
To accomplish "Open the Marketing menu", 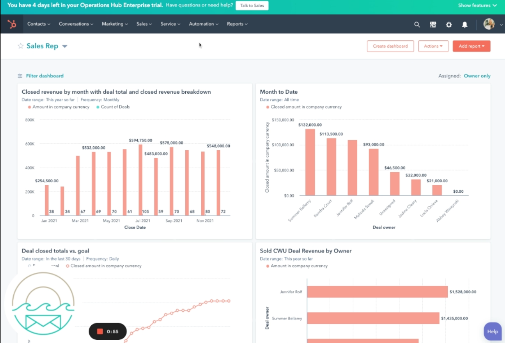I will click(x=115, y=24).
